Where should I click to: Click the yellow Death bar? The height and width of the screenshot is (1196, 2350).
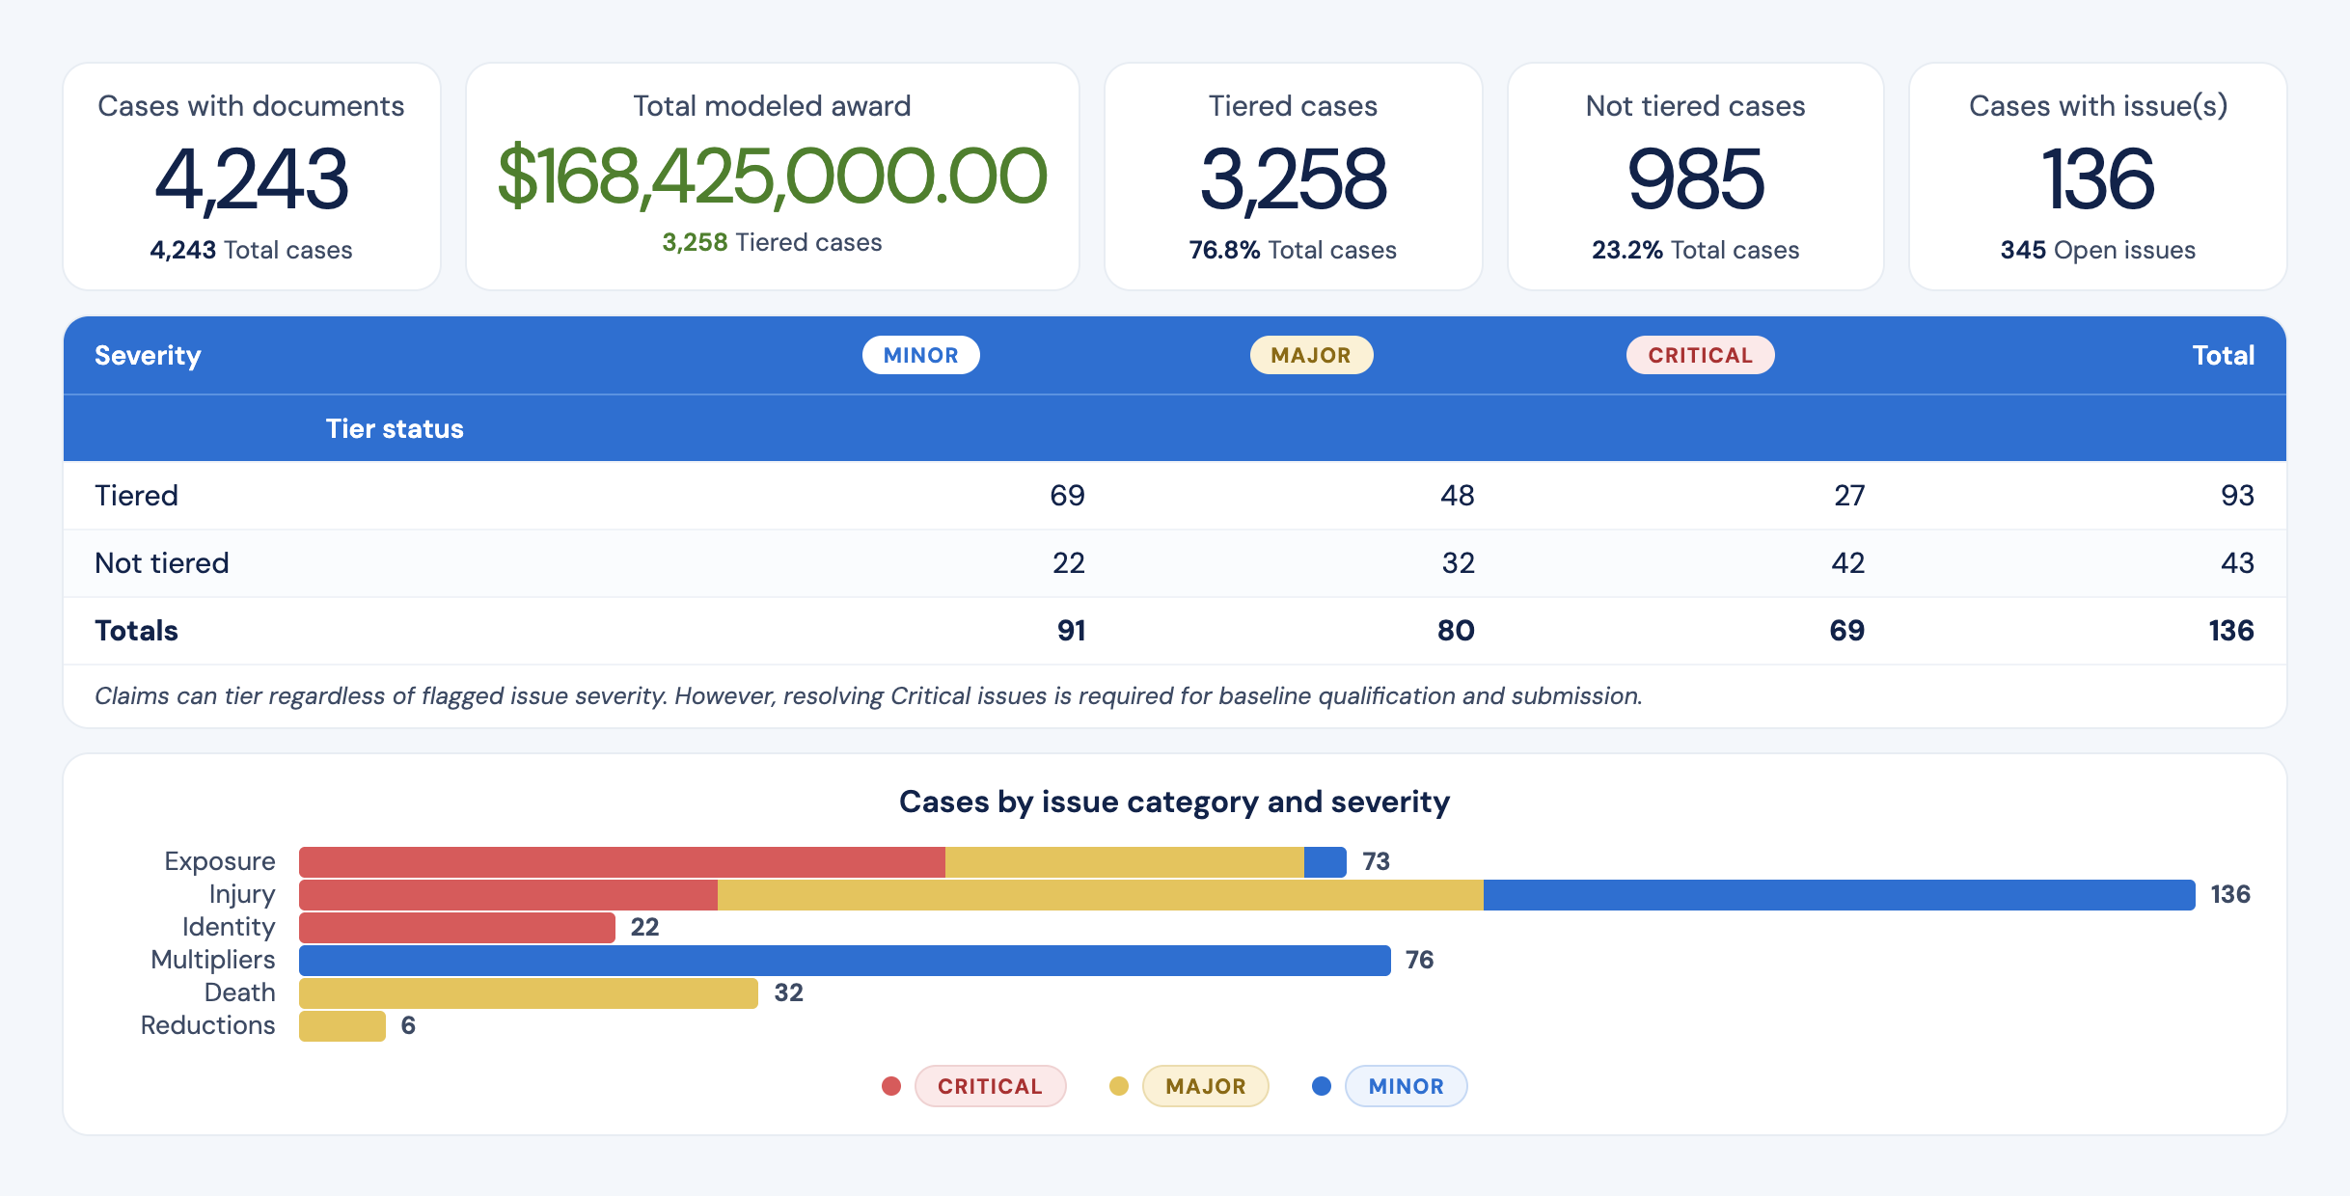pyautogui.click(x=529, y=992)
